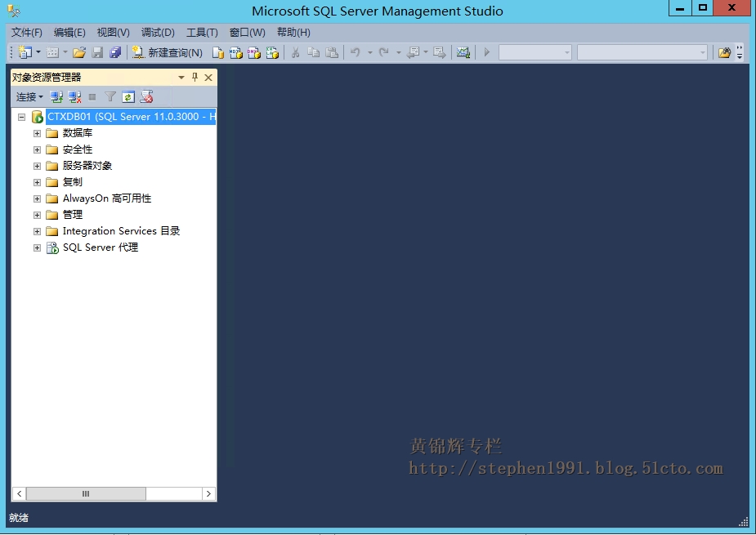Click the Navigate Forward toolbar icon
Viewport: 756px width, 535px height.
(x=439, y=52)
